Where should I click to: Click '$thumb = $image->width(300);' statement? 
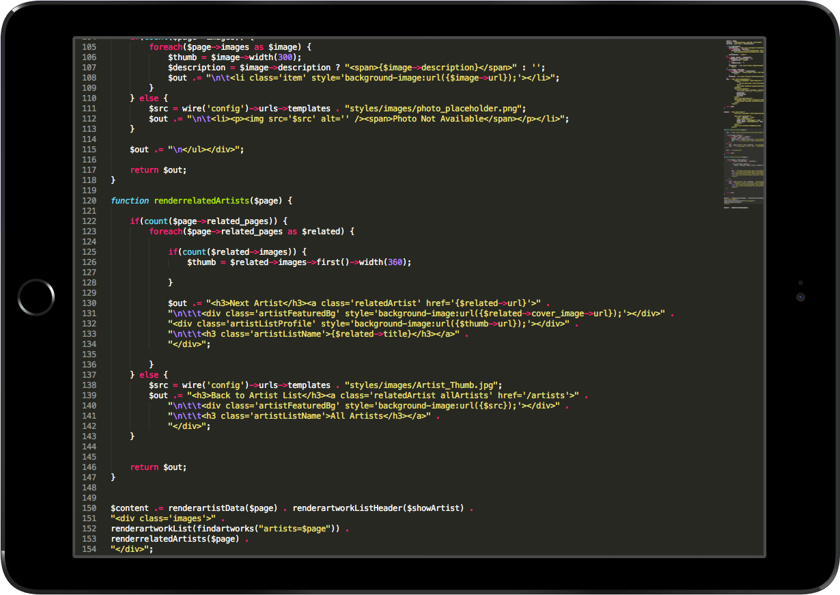coord(235,57)
